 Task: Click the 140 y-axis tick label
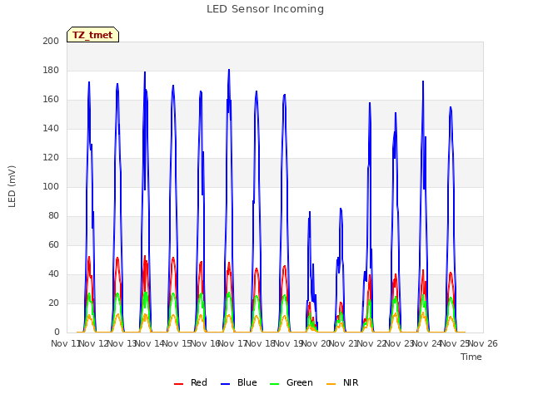click(x=51, y=128)
